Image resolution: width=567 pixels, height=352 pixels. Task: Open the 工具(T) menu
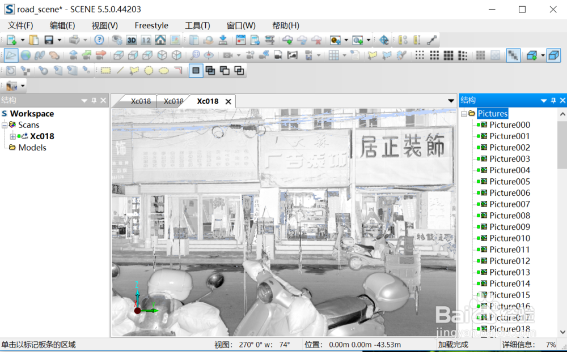(x=197, y=25)
